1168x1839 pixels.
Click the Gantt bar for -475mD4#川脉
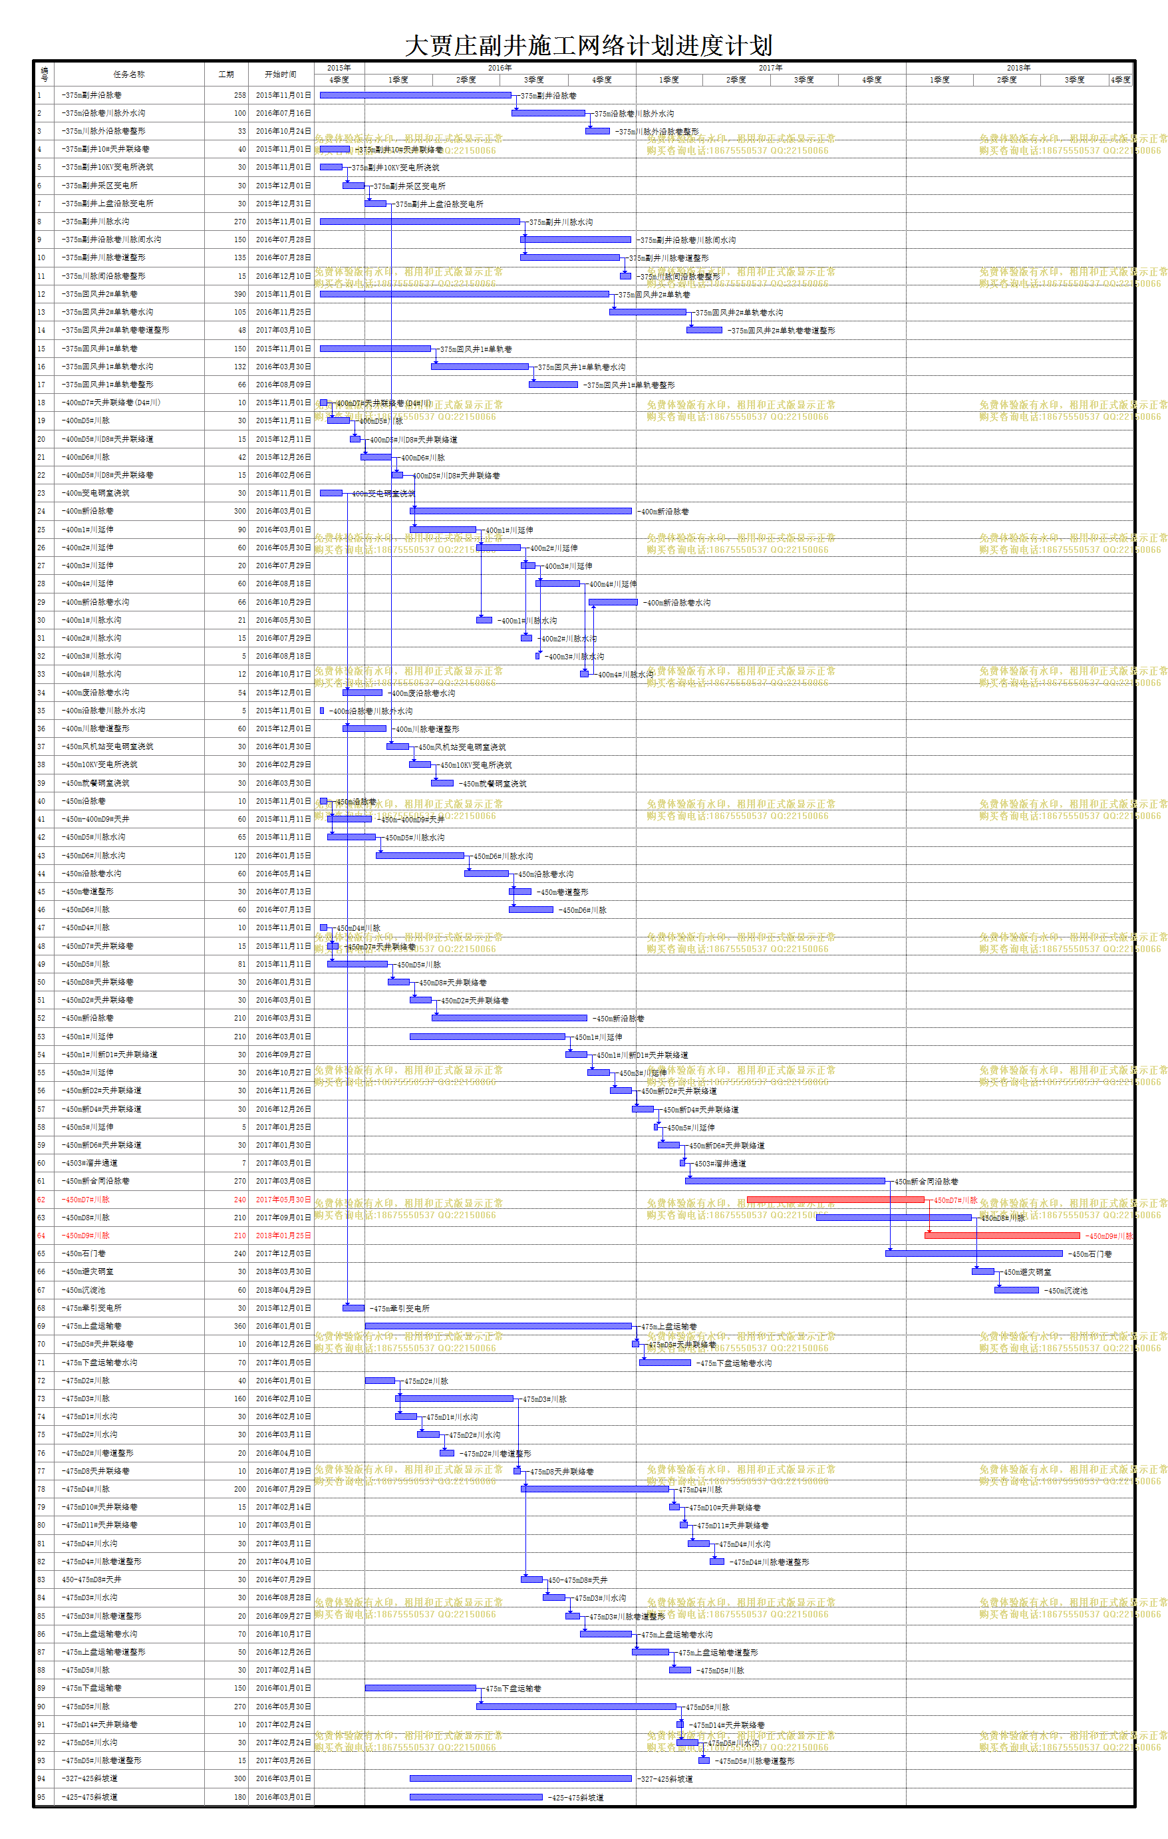(595, 1489)
